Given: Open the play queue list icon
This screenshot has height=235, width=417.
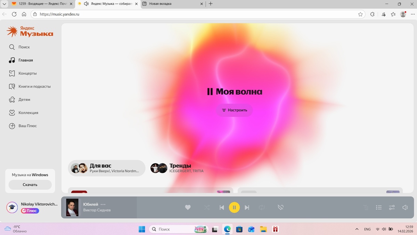Looking at the screenshot, I should pos(379,208).
